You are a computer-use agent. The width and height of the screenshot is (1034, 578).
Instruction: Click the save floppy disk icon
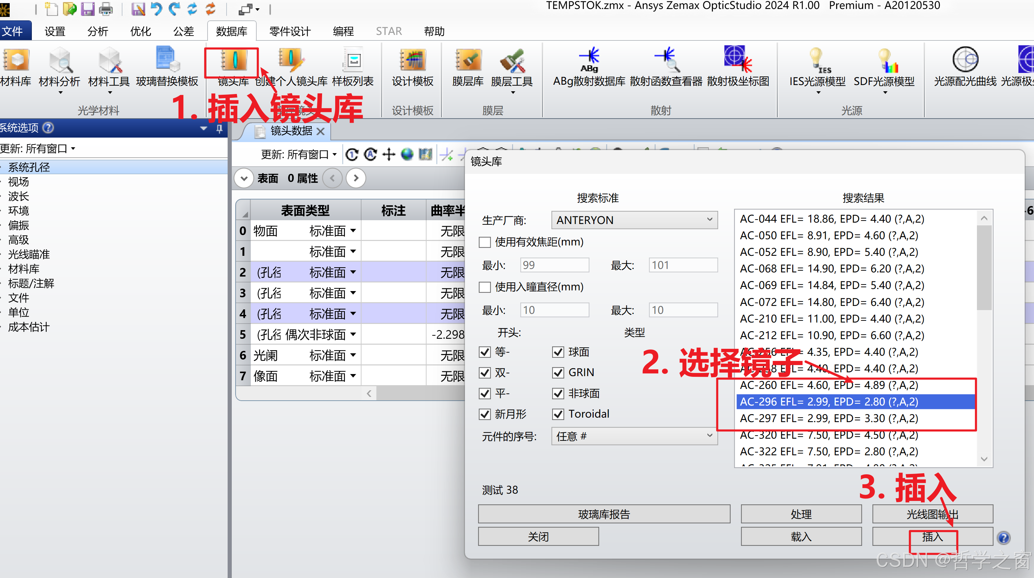point(88,9)
